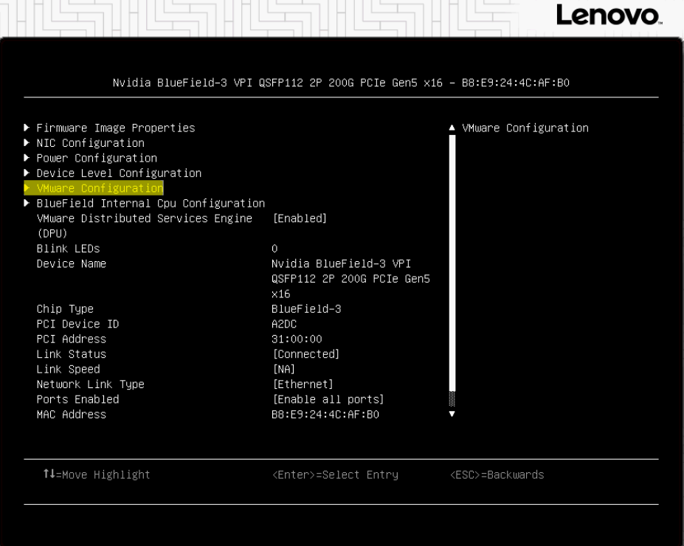Open Firmware Image Properties submenu
684x546 pixels.
pos(116,128)
